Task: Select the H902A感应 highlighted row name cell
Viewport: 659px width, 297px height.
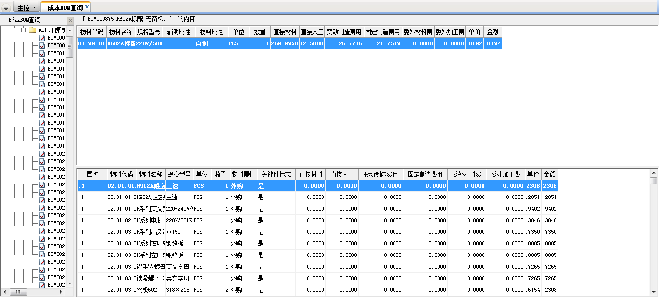Action: (x=151, y=186)
